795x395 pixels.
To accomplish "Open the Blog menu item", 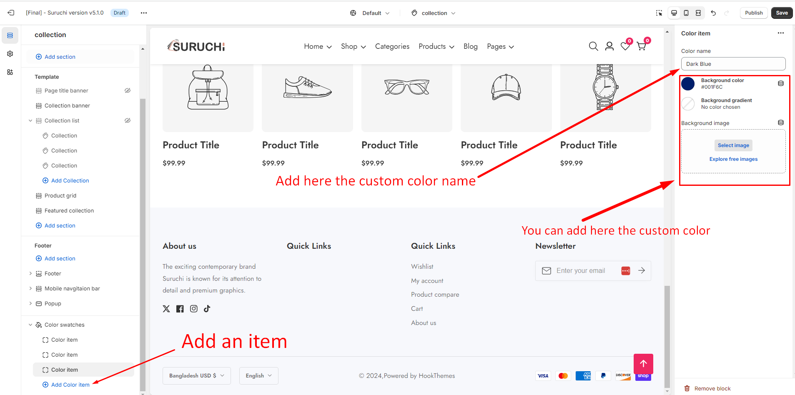I will tap(470, 47).
